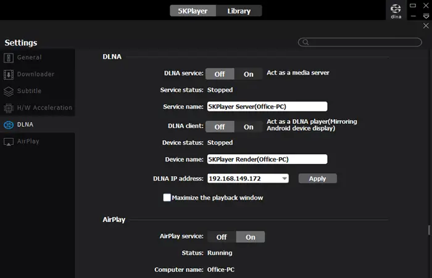The image size is (432, 278).
Task: Click the H/W Acceleration chip icon
Action: point(9,108)
